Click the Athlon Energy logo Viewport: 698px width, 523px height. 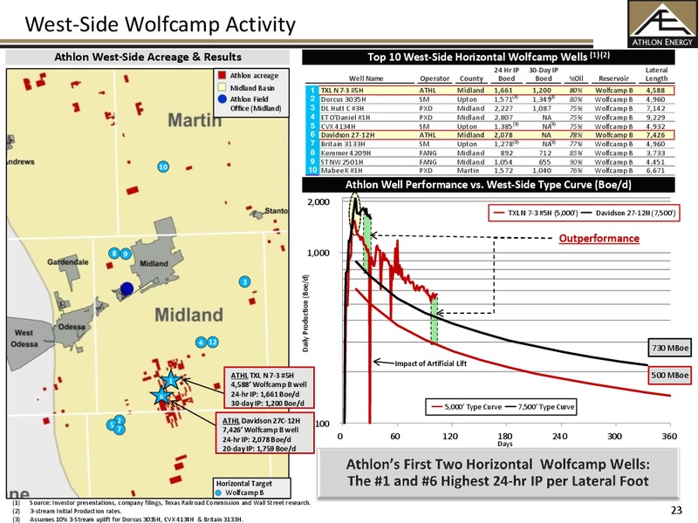pyautogui.click(x=663, y=24)
